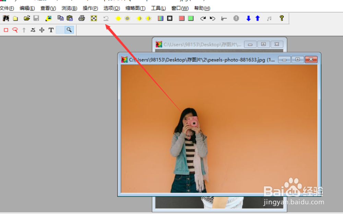Click inside the zoom value field

pos(60,30)
